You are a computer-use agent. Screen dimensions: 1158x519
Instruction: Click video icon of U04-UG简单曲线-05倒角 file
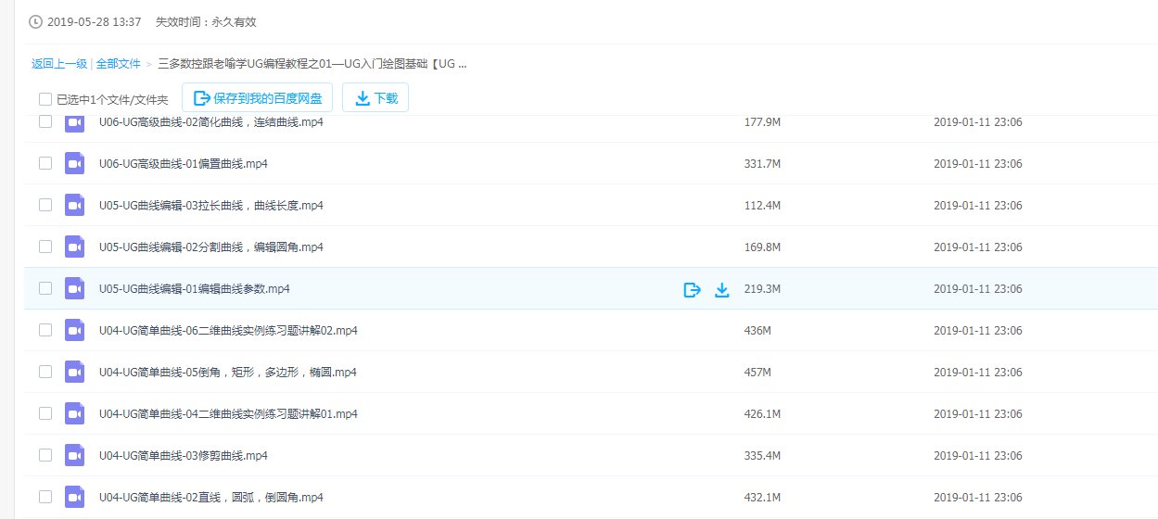(x=74, y=372)
